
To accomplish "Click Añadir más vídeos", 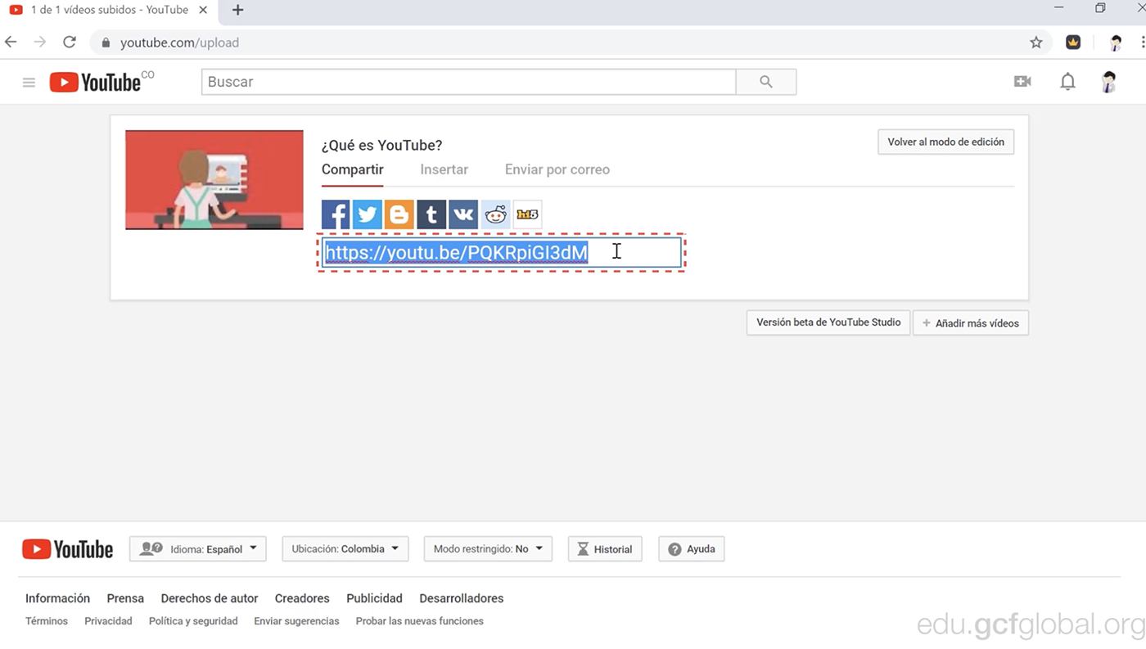I will point(971,323).
